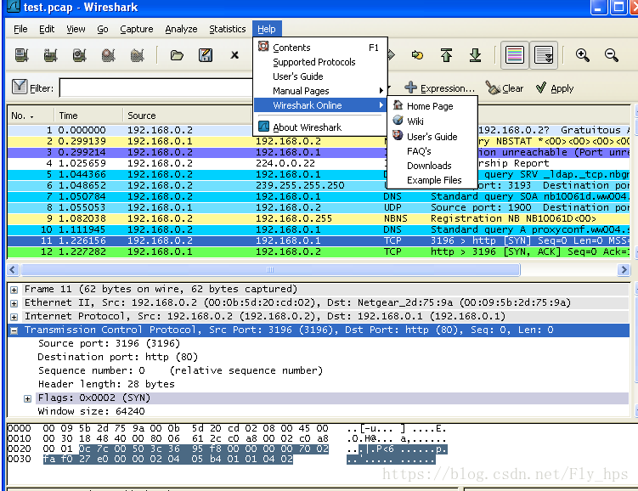This screenshot has width=638, height=491.
Task: Click the Apply filter checkmark icon
Action: (541, 87)
